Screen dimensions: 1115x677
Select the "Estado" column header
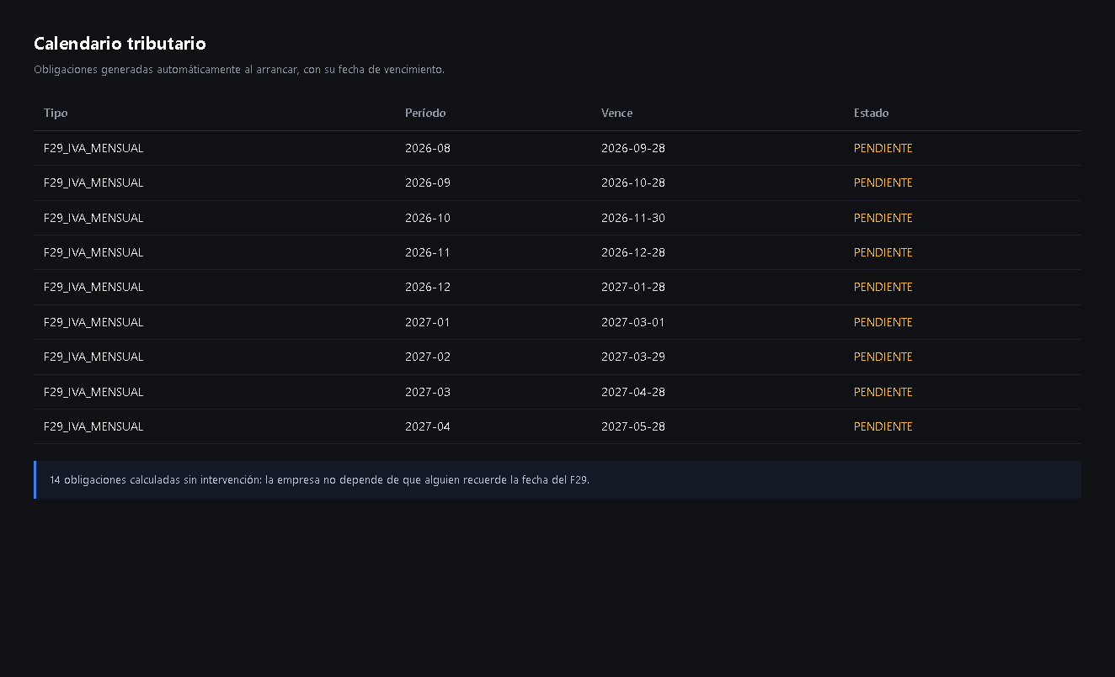871,113
